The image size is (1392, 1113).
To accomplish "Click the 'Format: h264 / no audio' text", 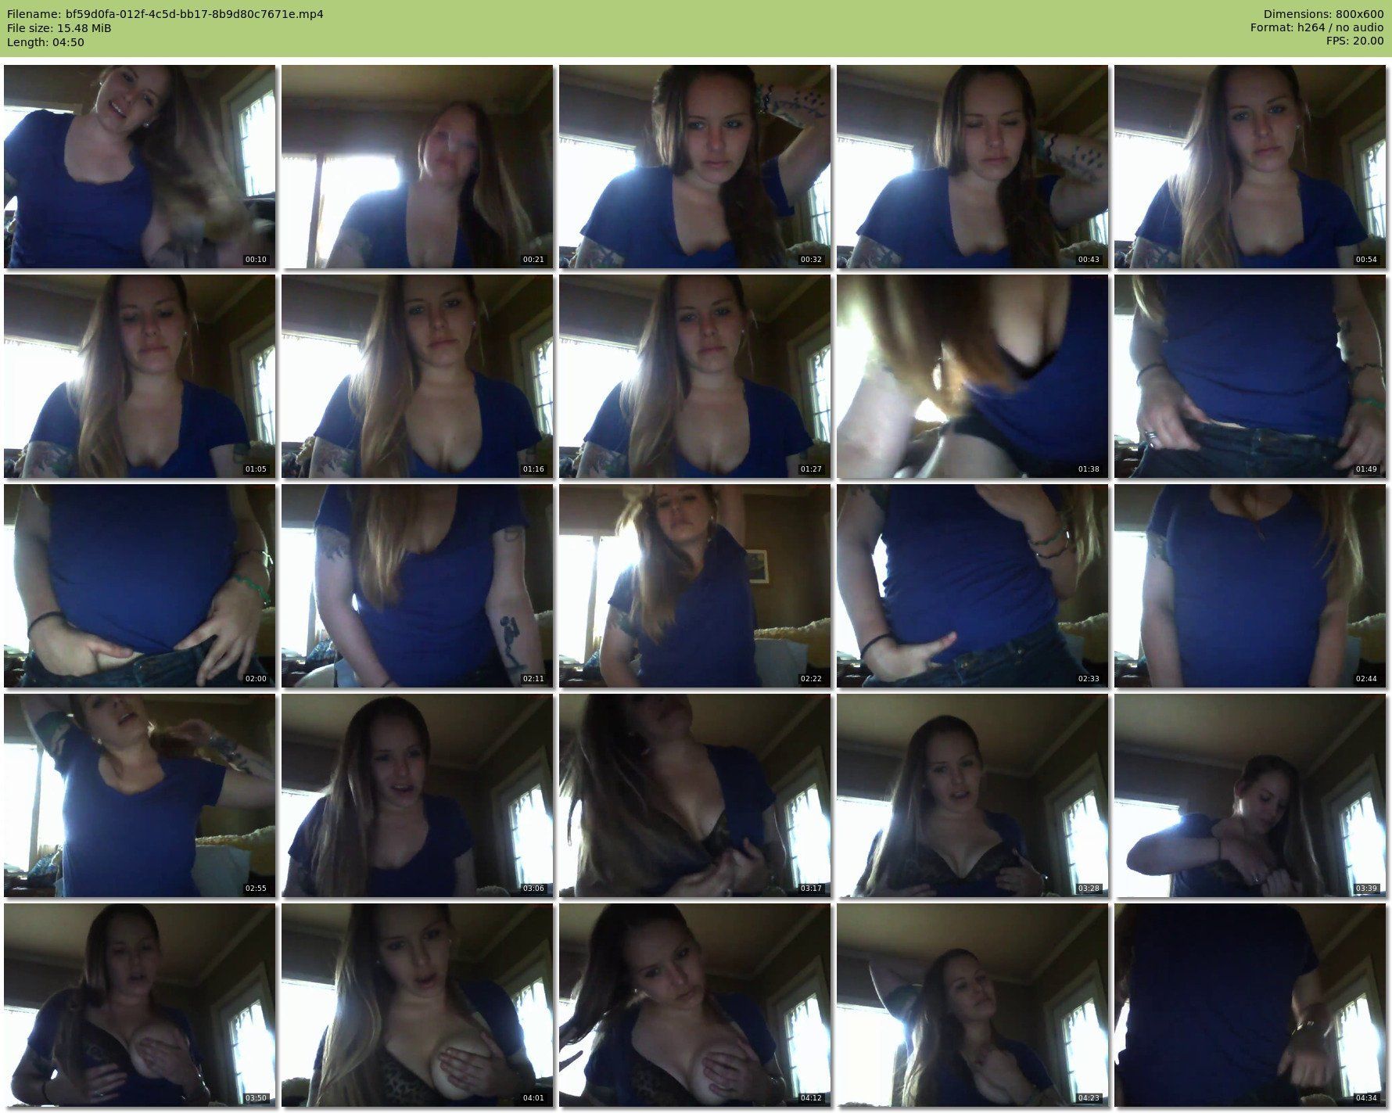I will click(x=1317, y=28).
